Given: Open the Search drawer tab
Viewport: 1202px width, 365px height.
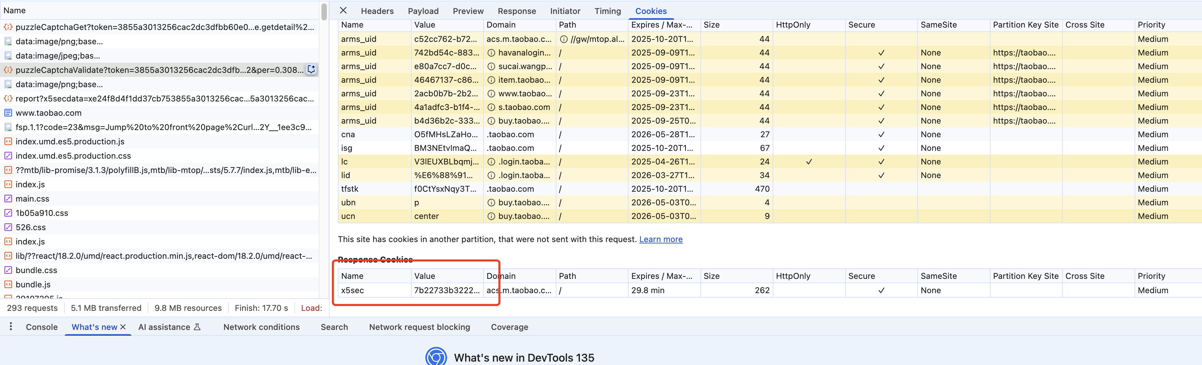Looking at the screenshot, I should click(334, 327).
